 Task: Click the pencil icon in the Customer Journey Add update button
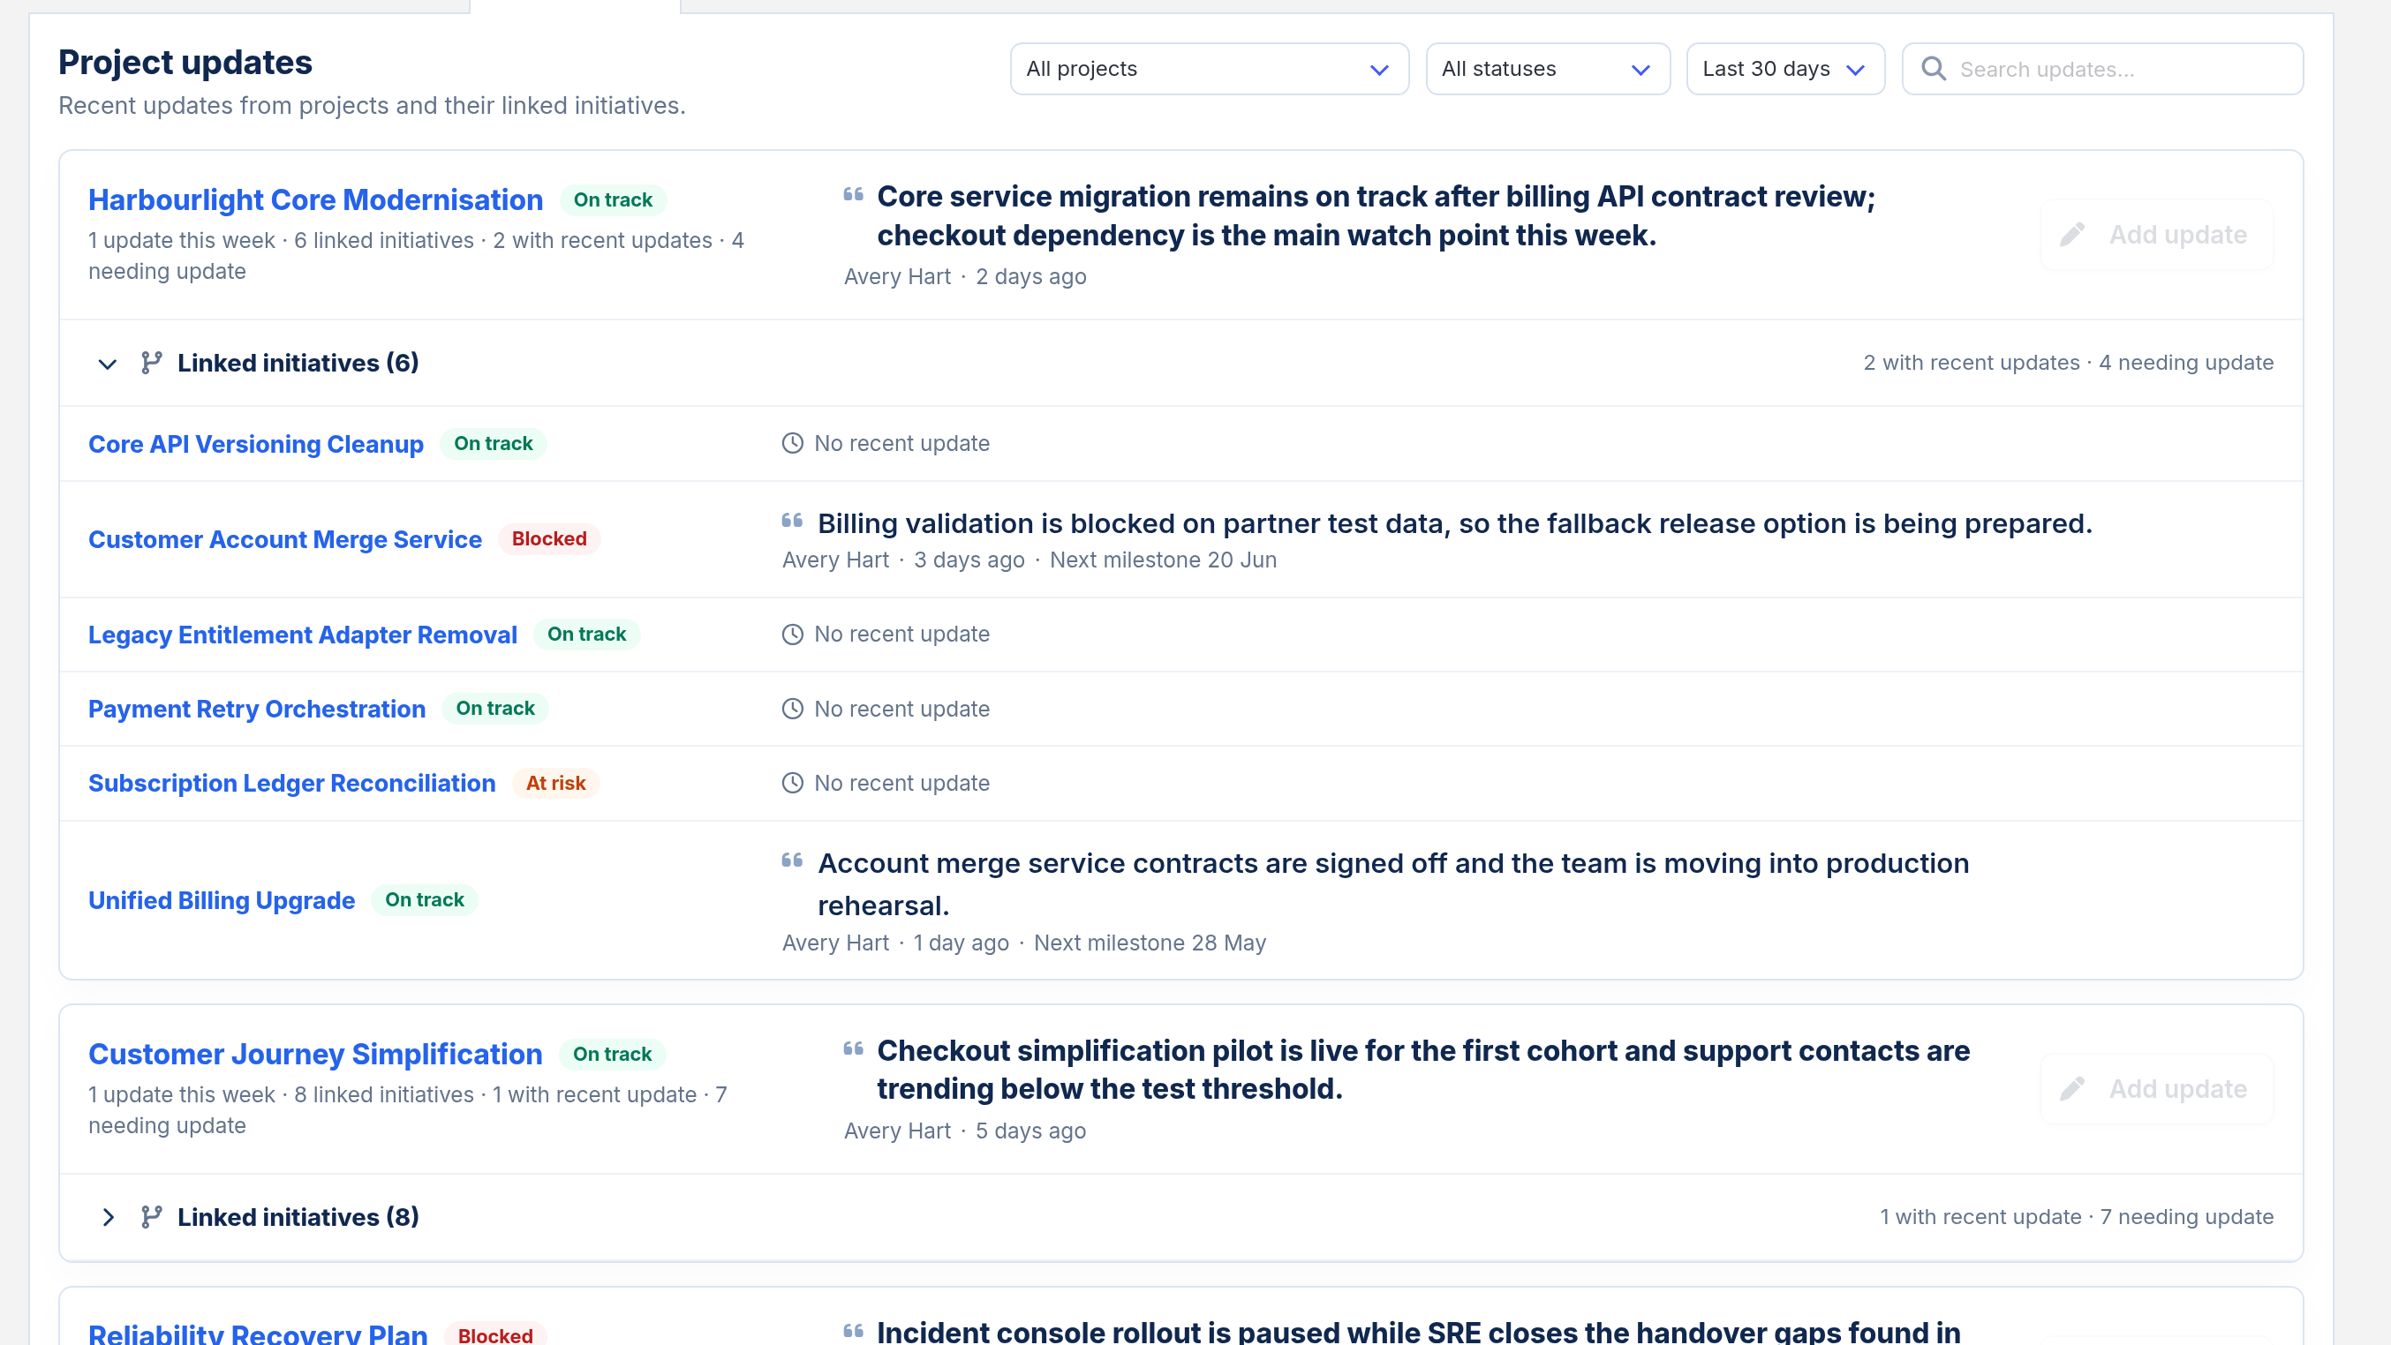[x=2071, y=1089]
